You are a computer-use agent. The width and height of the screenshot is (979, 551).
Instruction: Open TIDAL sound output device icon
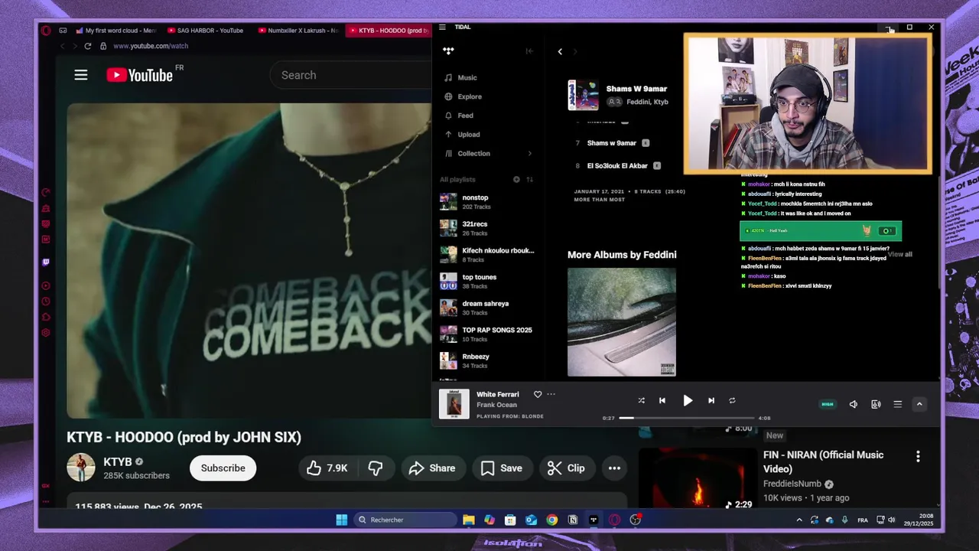tap(876, 404)
